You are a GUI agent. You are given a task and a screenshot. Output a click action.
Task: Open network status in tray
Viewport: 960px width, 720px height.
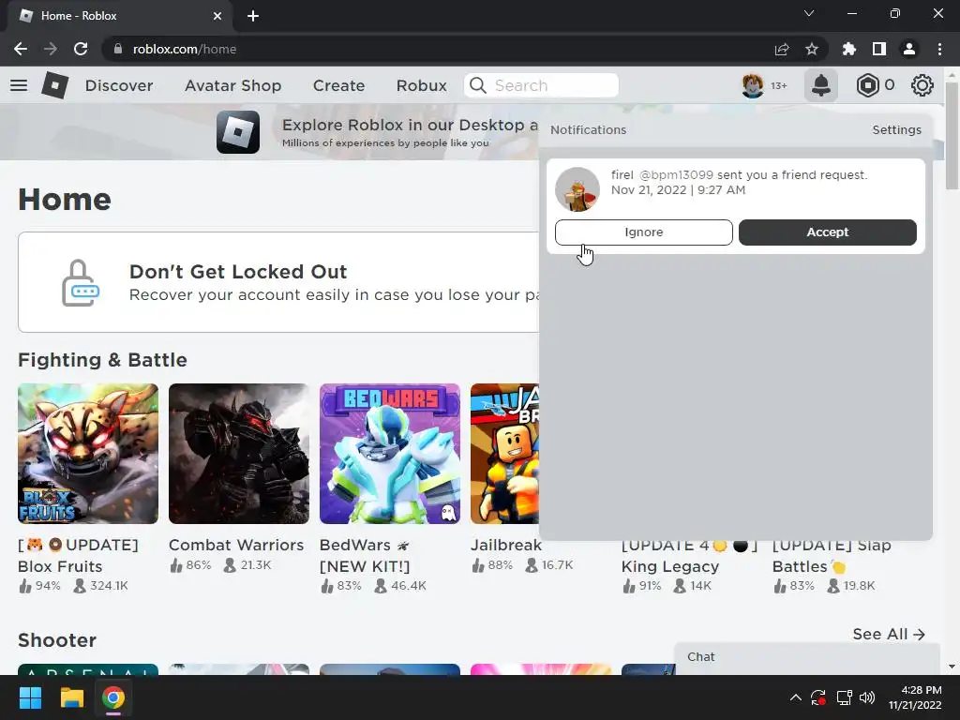pos(845,697)
